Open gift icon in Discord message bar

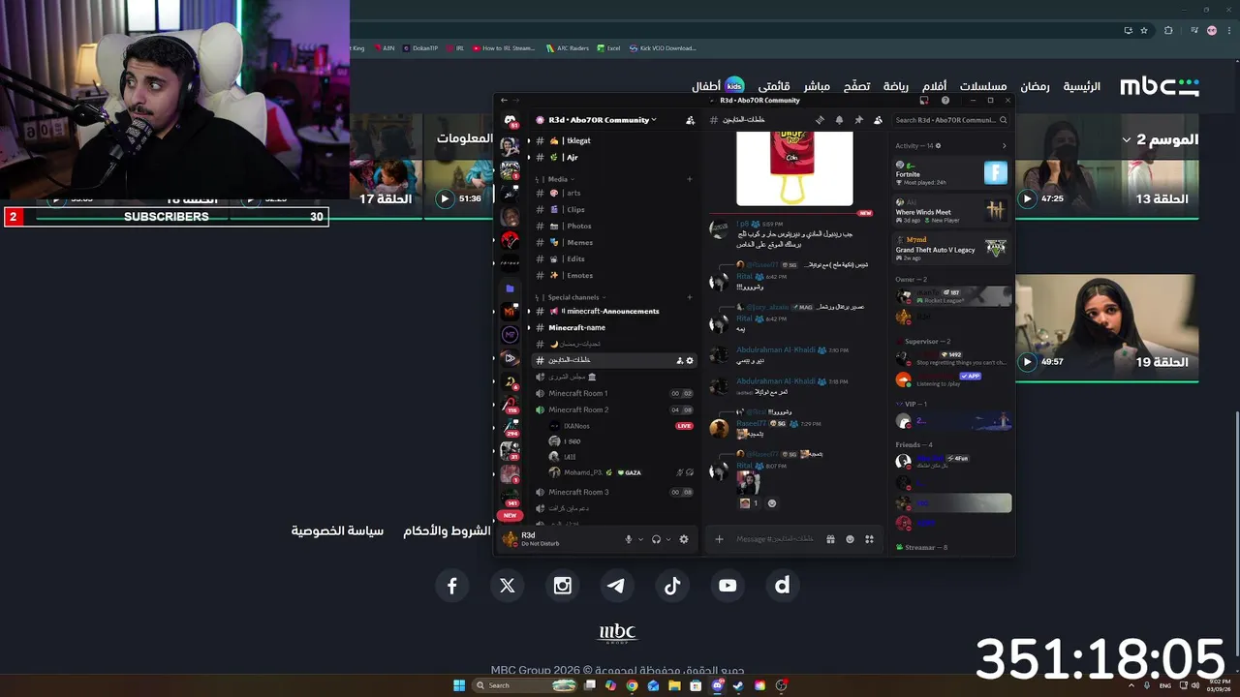click(x=830, y=539)
